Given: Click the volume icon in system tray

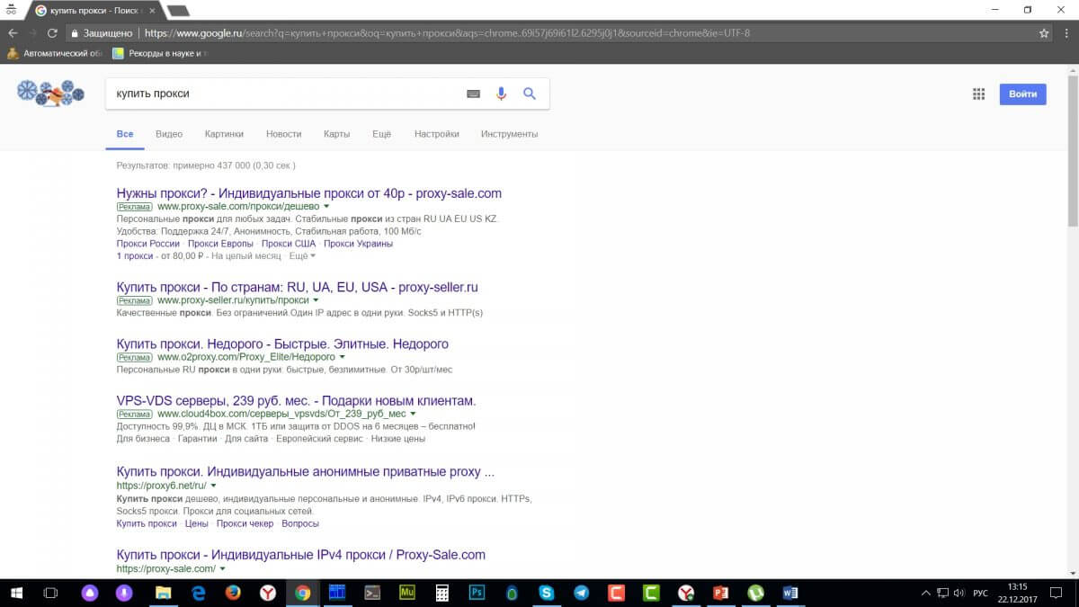Looking at the screenshot, I should pos(958,594).
